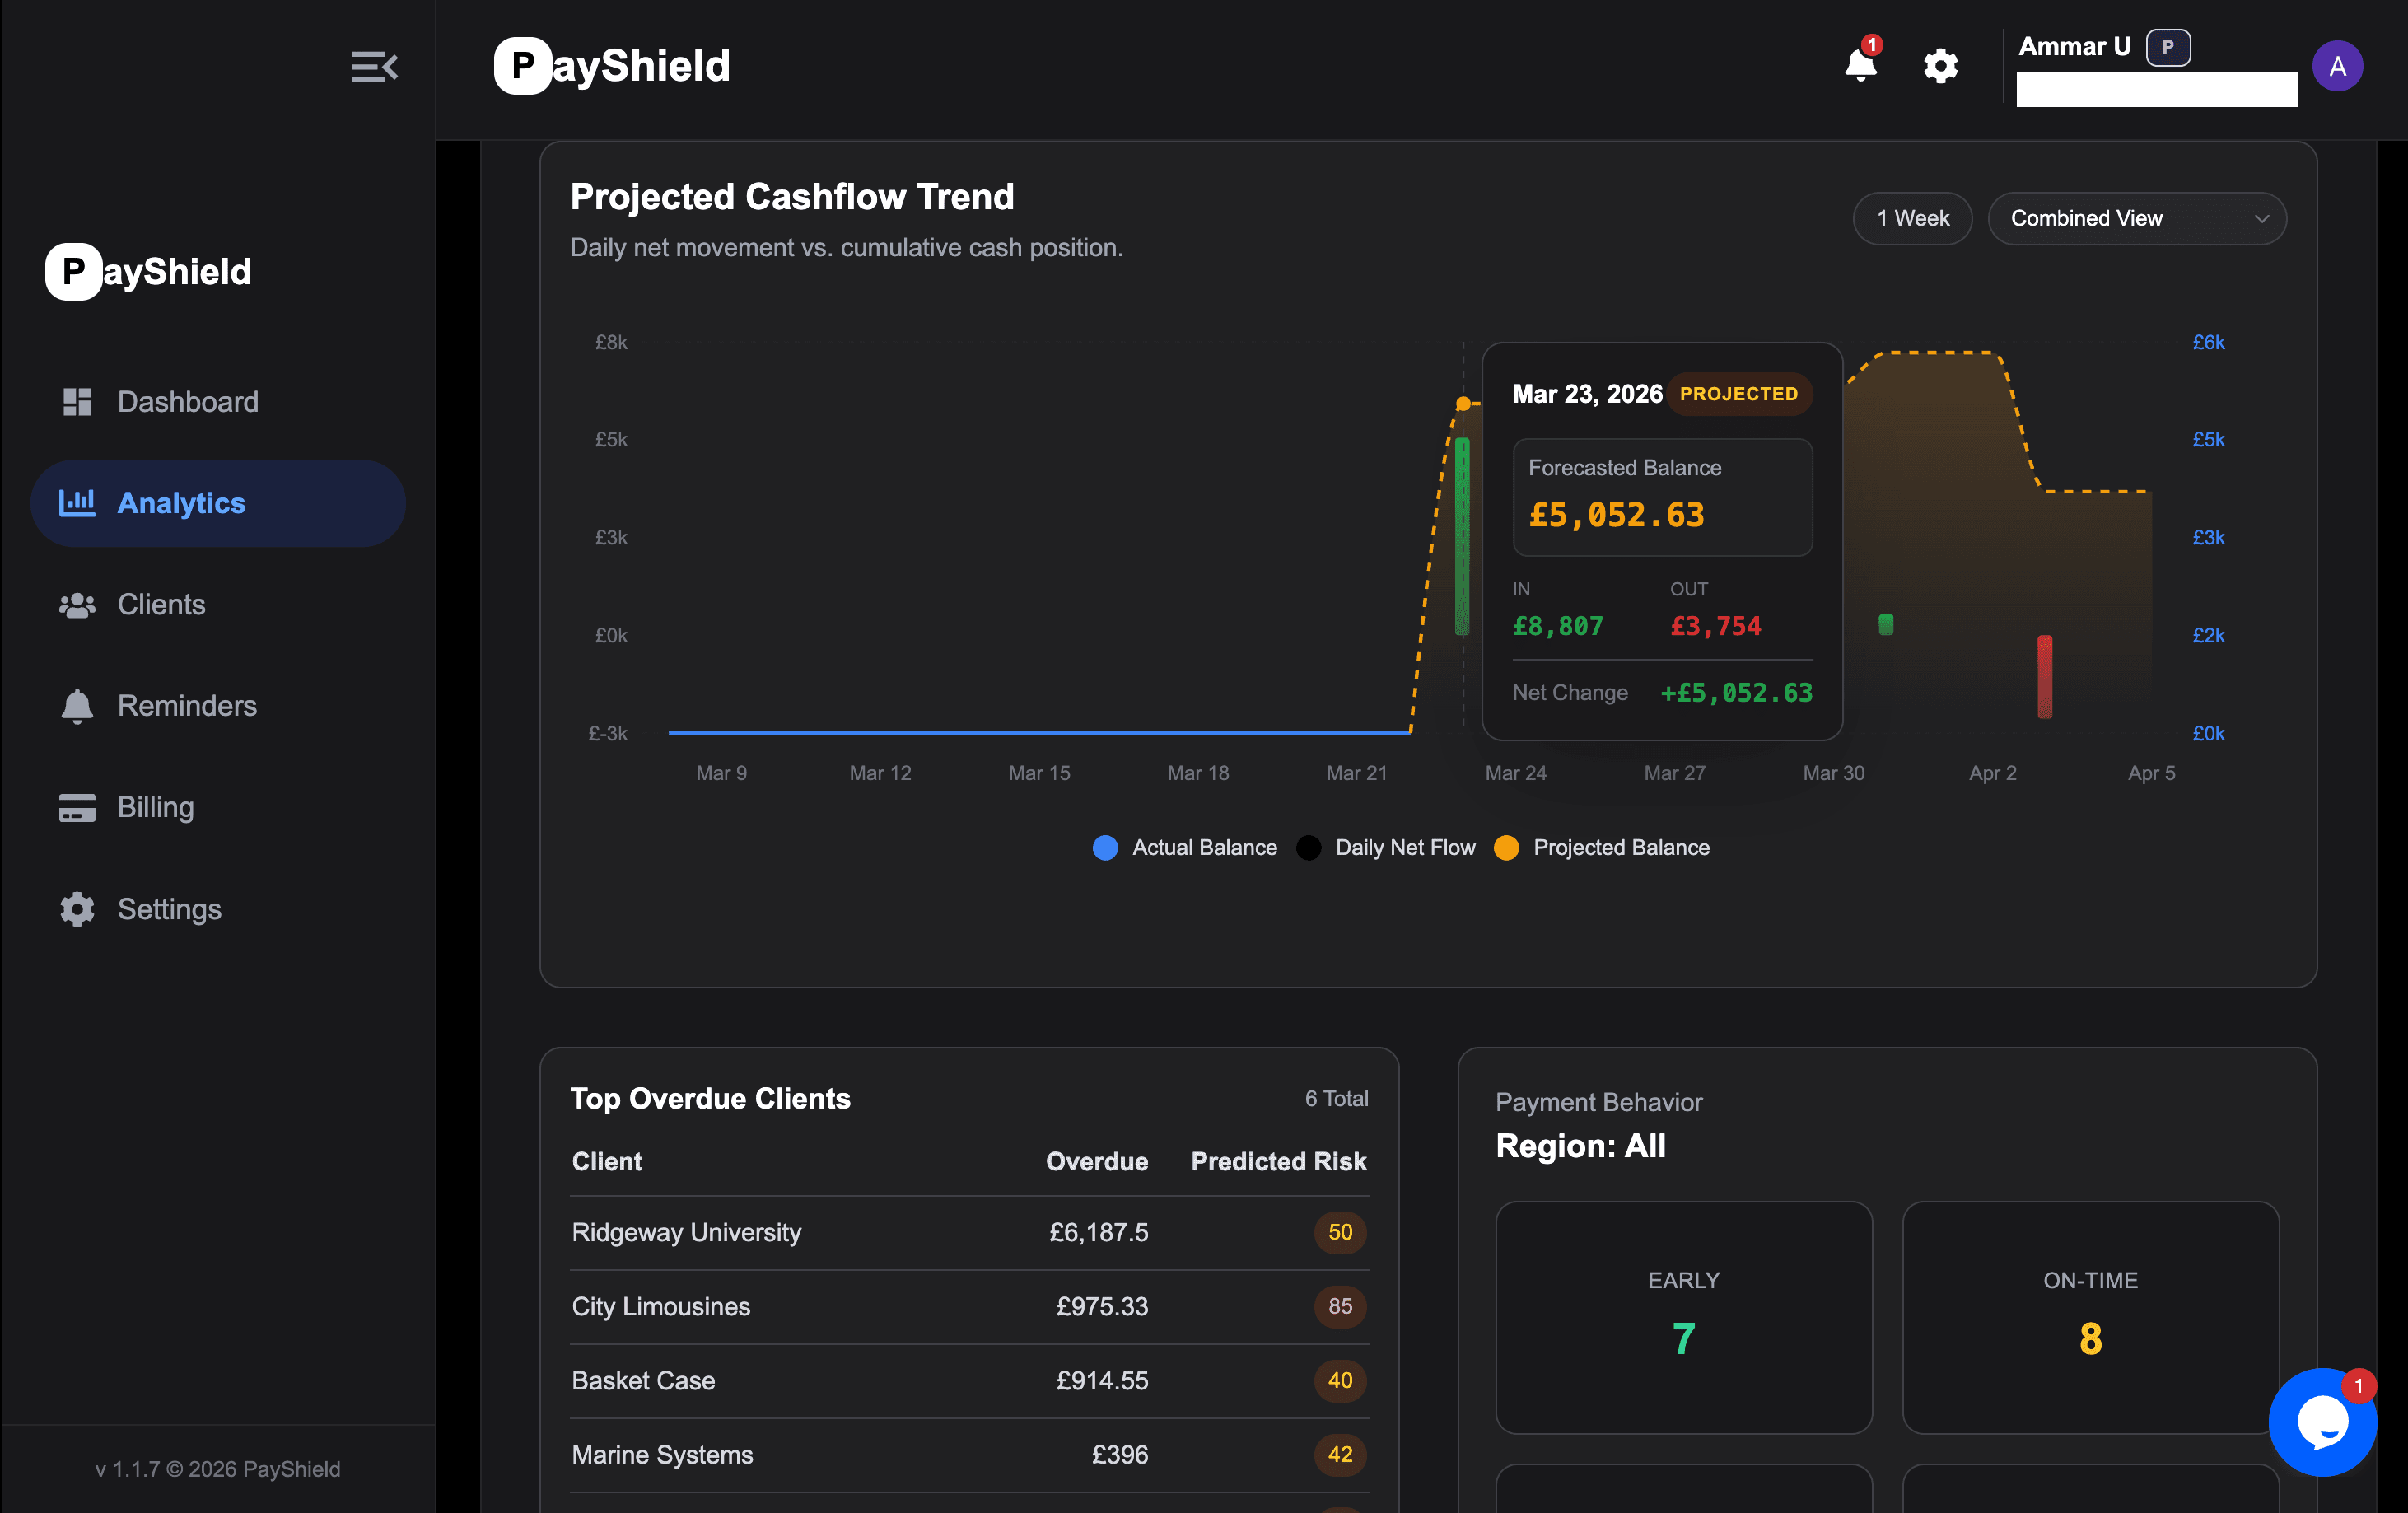Click risk badge 40 for Basket Case

pos(1340,1381)
